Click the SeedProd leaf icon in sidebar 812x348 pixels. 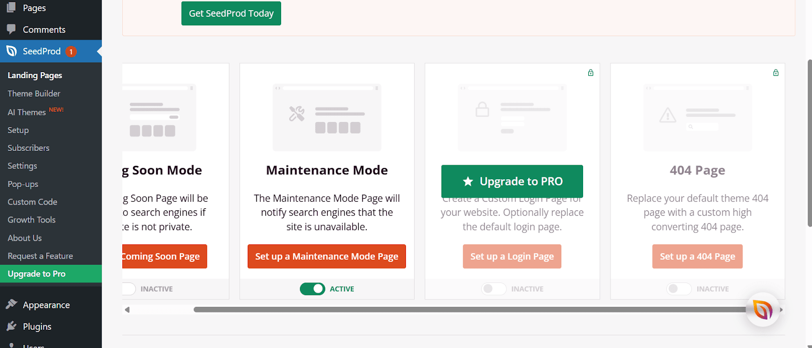(12, 51)
